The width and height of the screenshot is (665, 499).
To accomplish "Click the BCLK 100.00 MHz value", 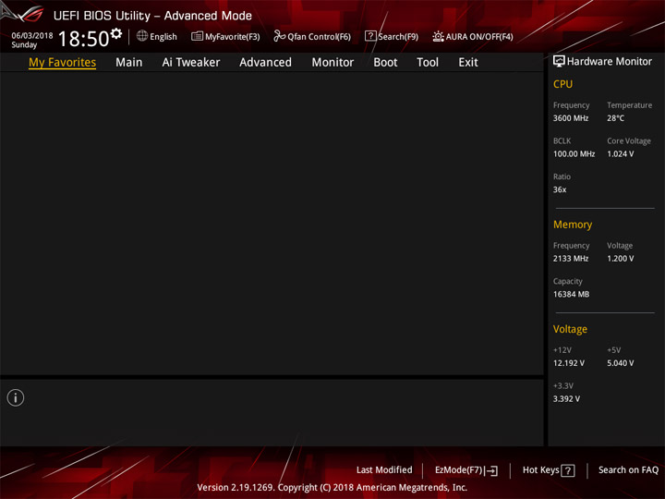I will pyautogui.click(x=574, y=154).
